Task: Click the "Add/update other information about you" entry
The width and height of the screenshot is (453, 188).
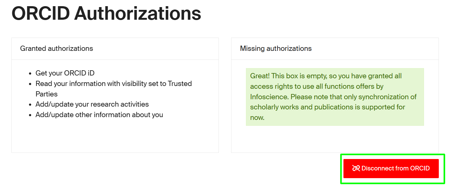Action: point(99,115)
